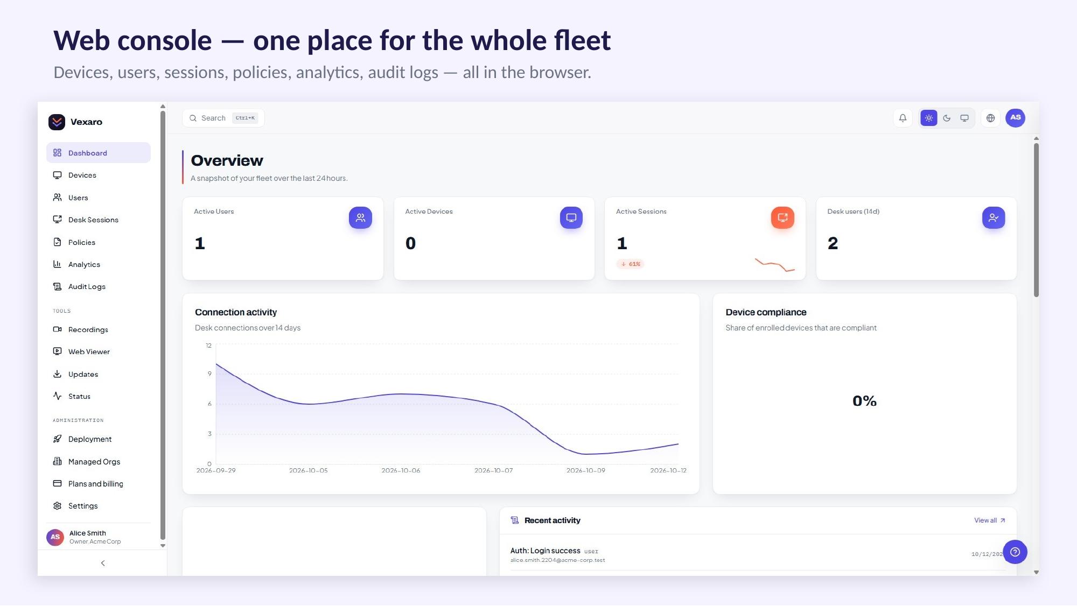The height and width of the screenshot is (606, 1077).
Task: Open Managed Orgs
Action: click(99, 461)
